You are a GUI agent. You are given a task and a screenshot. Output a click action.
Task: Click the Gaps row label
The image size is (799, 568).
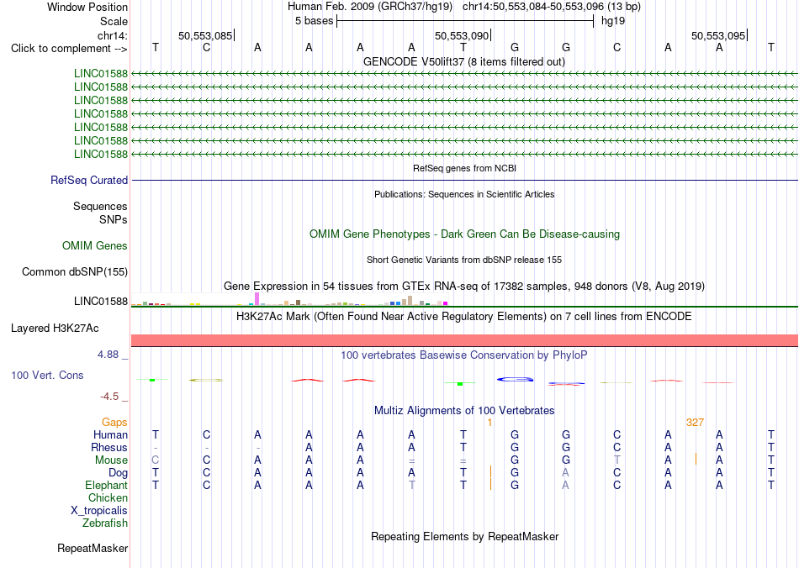114,423
